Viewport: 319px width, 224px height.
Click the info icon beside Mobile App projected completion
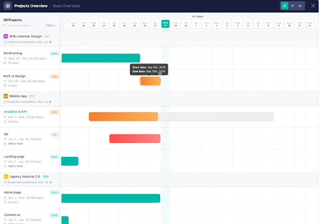pos(50,102)
